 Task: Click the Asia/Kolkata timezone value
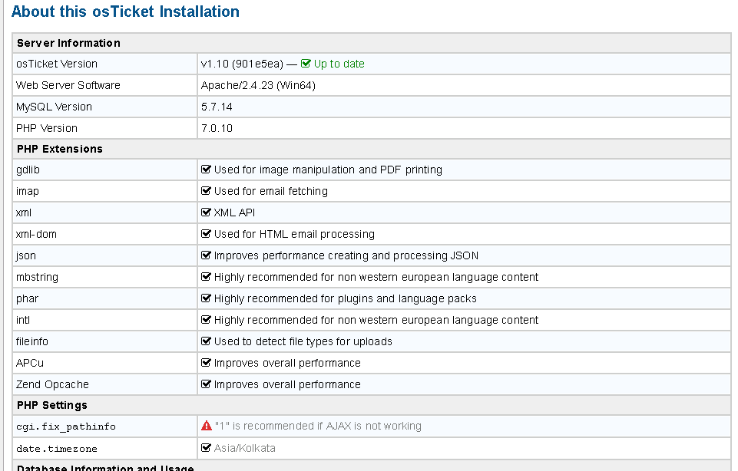coord(245,448)
